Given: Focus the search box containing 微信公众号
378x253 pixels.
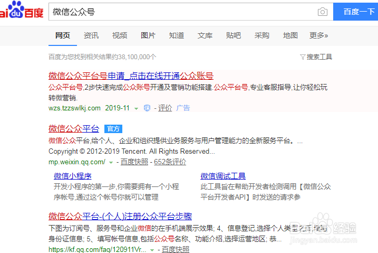Looking at the screenshot, I should point(183,12).
